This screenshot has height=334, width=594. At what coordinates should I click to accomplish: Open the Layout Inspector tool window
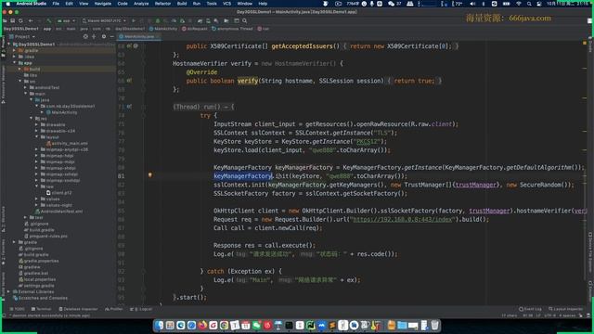click(565, 309)
